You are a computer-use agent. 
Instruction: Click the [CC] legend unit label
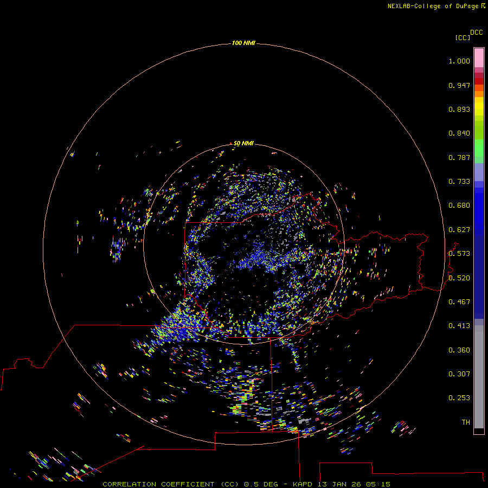point(463,37)
